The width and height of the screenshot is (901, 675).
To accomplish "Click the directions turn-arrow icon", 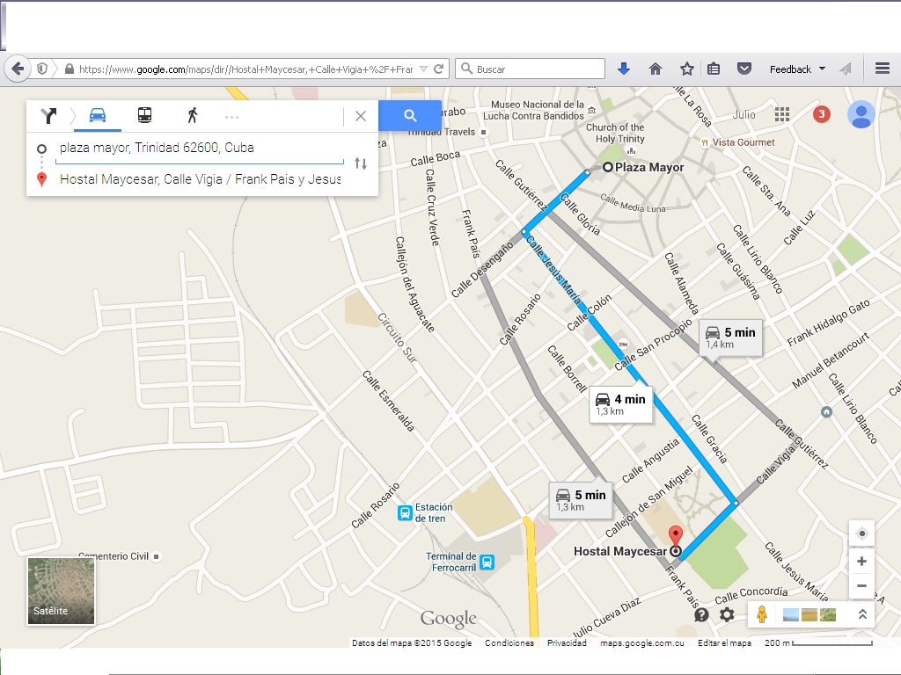I will [x=49, y=116].
